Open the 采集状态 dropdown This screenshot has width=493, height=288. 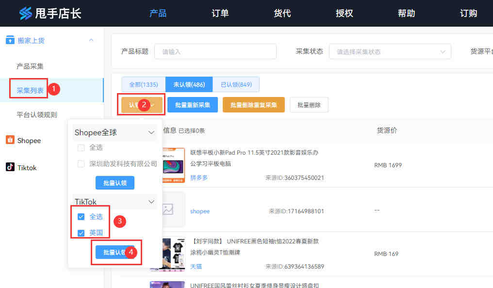[390, 51]
